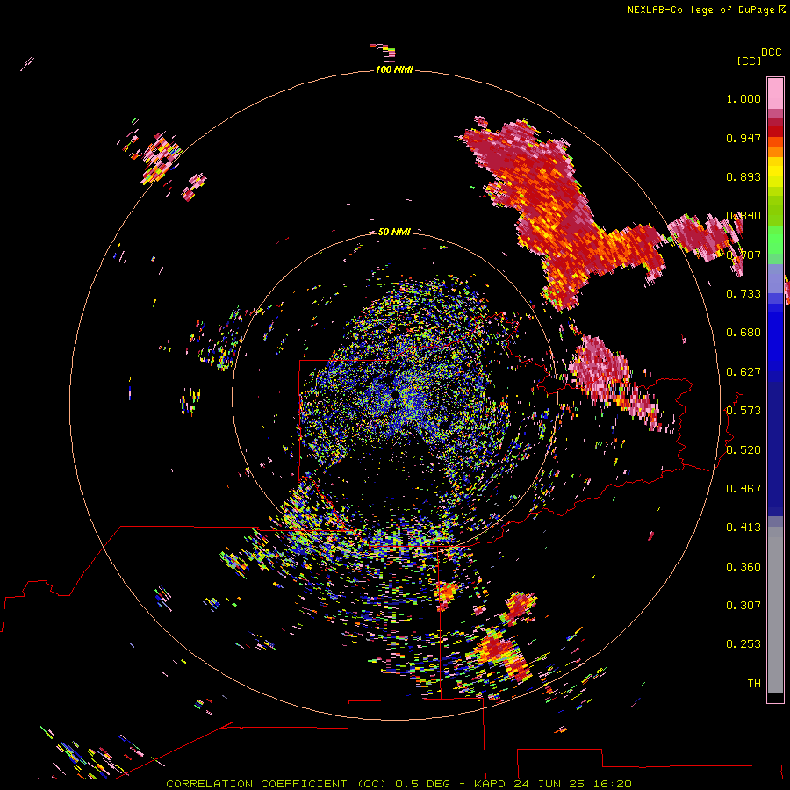790x790 pixels.
Task: Click the 0.947 scale value
Action: coord(743,138)
